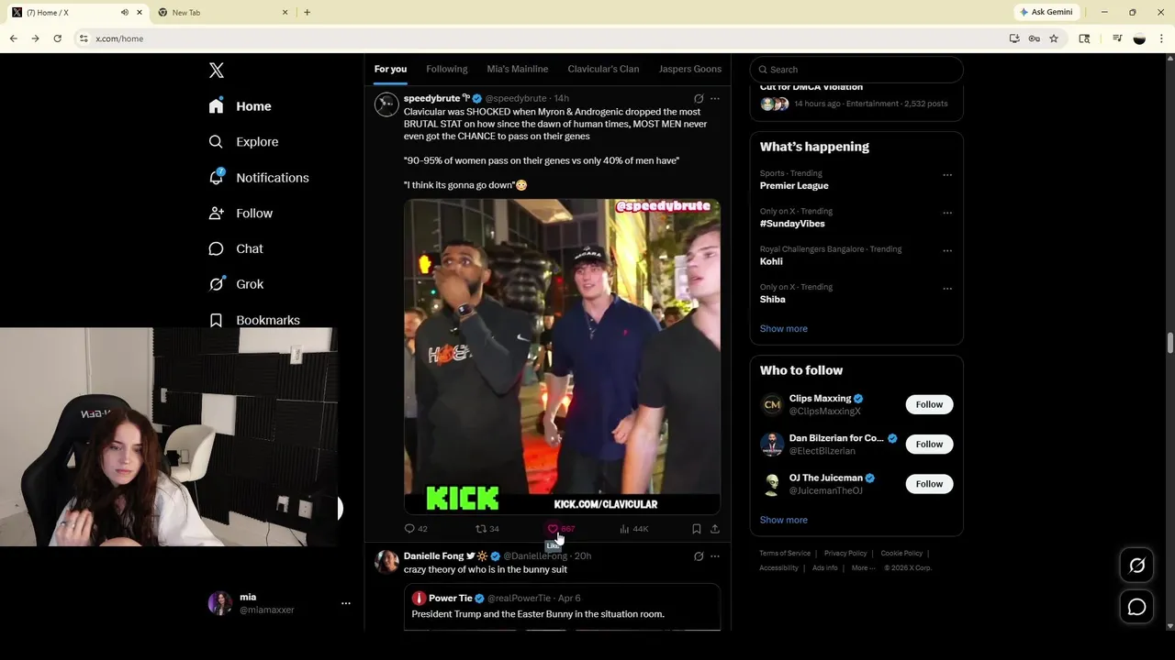Repost the speedybrute post
1175x660 pixels.
pyautogui.click(x=487, y=529)
